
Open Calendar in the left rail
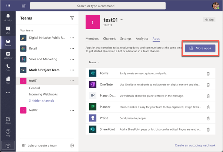8,55
